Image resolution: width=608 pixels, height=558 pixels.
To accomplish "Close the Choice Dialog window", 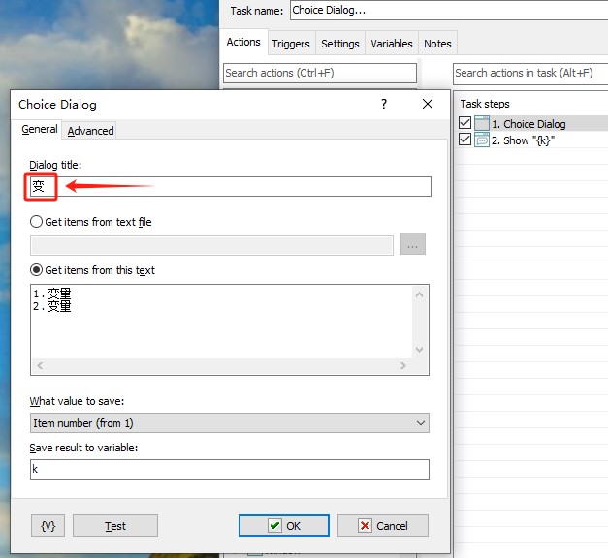I will pyautogui.click(x=428, y=105).
